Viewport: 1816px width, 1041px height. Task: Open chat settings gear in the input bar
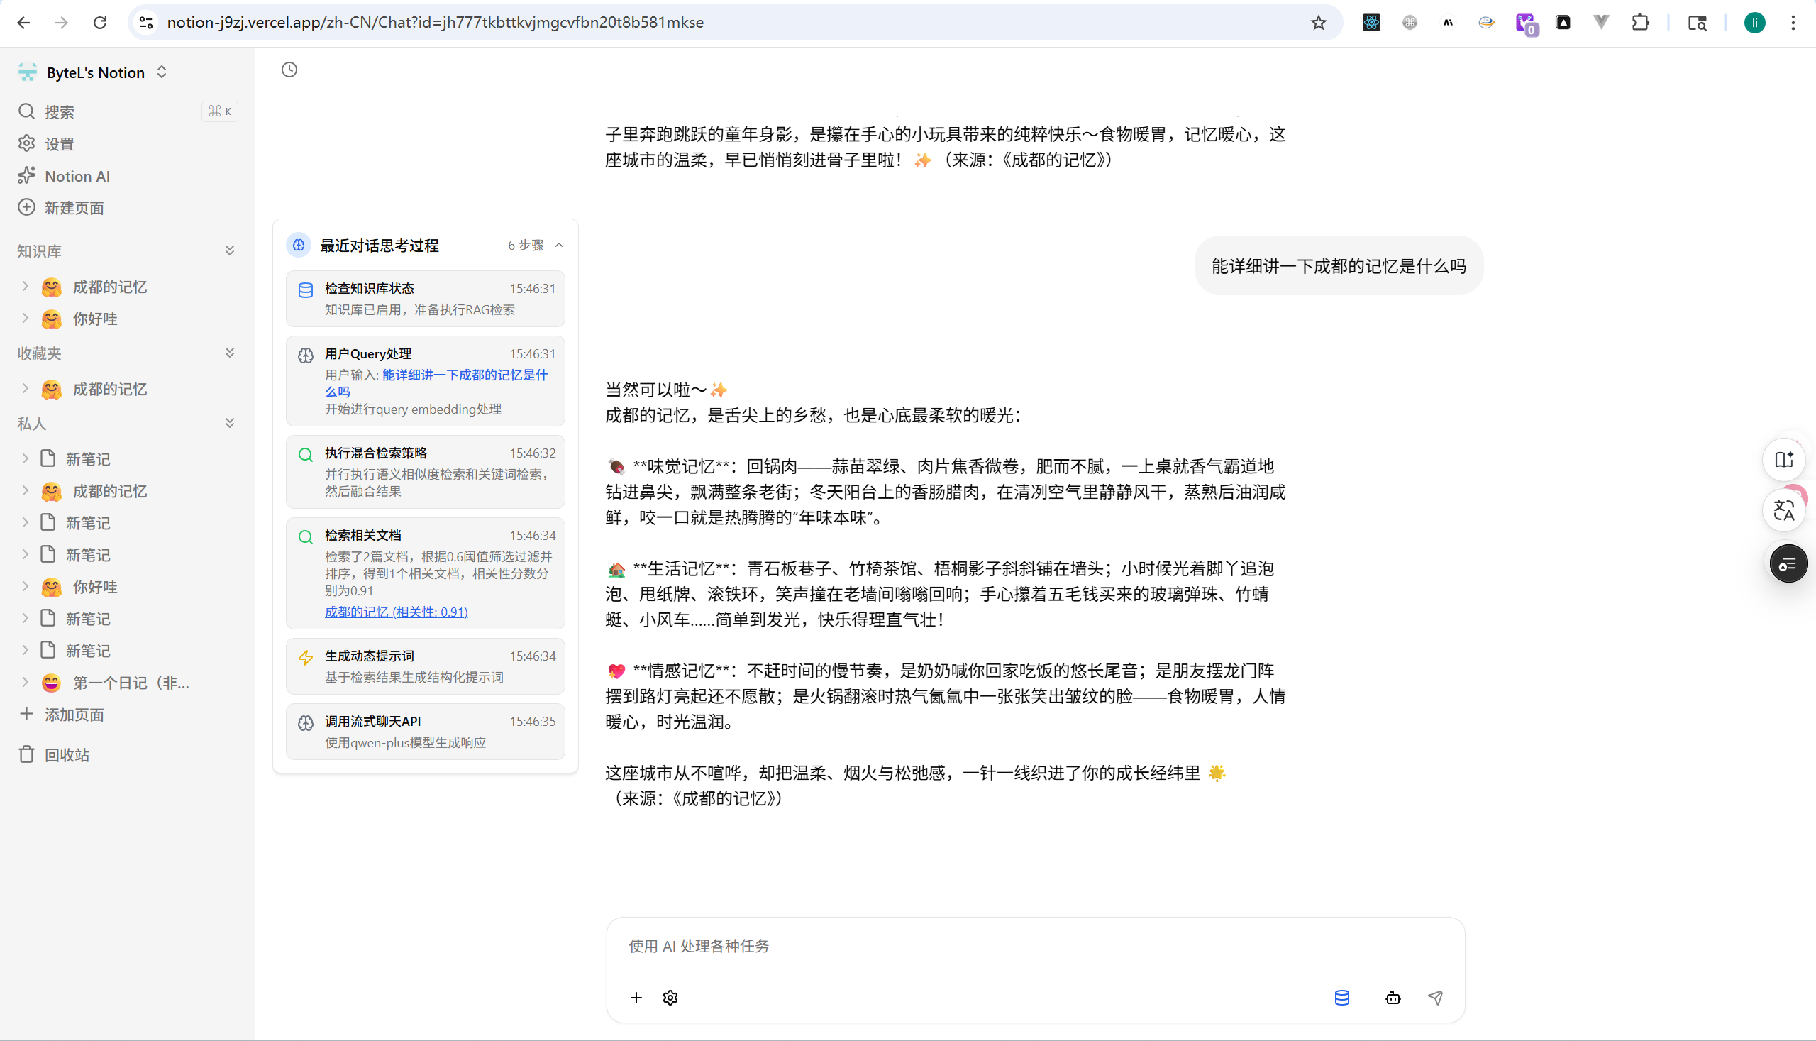670,998
